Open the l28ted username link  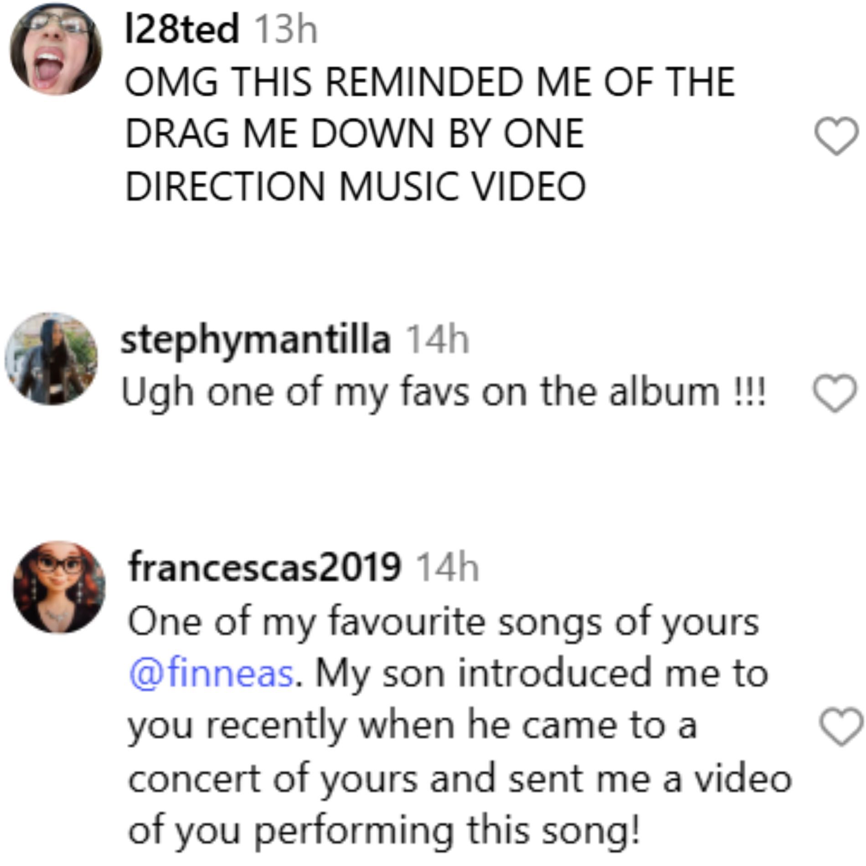tap(181, 29)
